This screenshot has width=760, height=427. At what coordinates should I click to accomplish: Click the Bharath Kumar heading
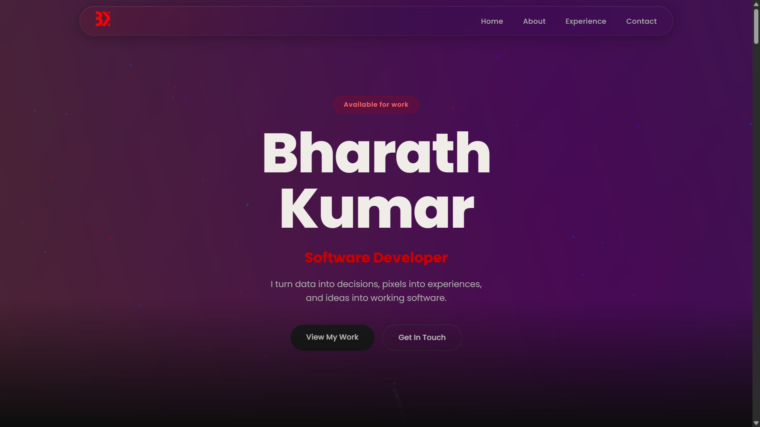(376, 181)
